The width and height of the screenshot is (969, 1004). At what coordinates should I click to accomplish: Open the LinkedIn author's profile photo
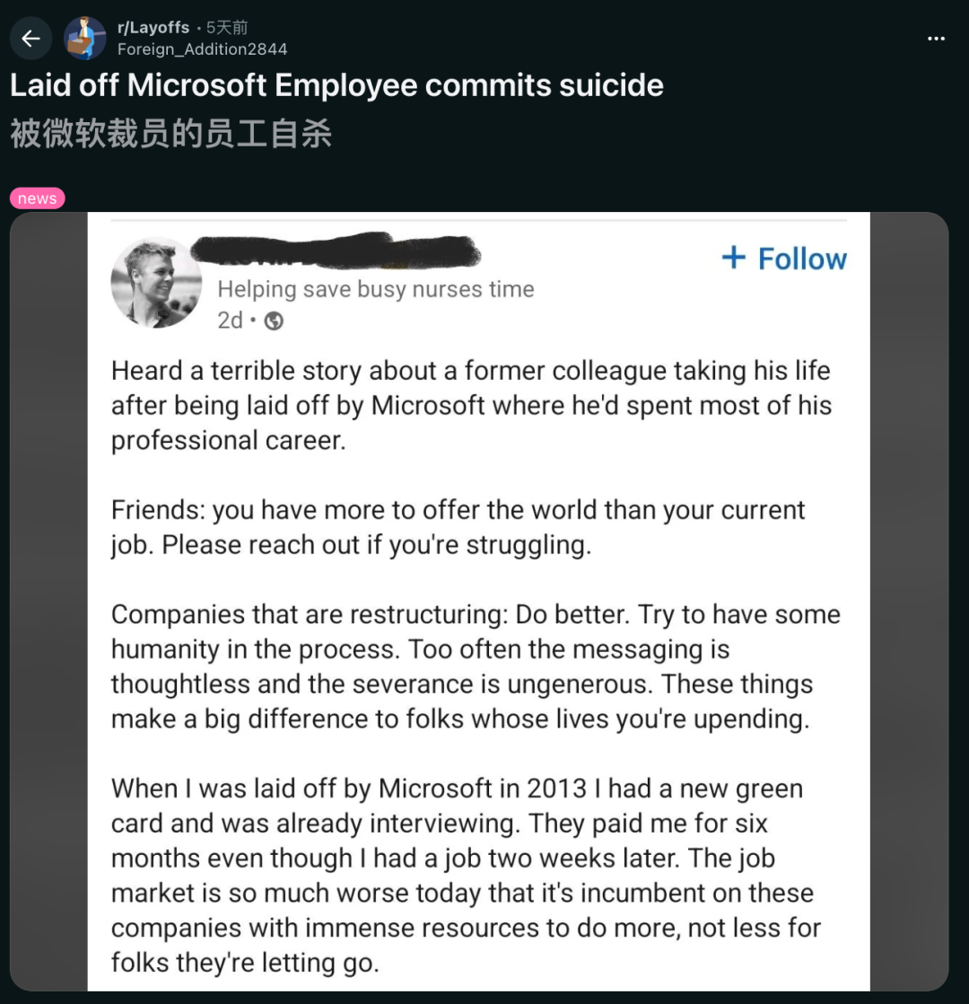pyautogui.click(x=156, y=282)
